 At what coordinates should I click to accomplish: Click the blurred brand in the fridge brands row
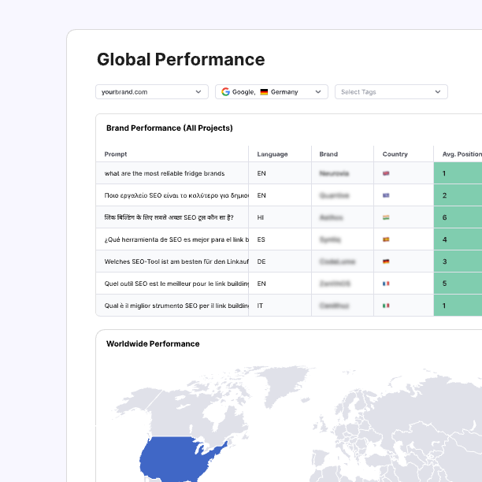334,173
